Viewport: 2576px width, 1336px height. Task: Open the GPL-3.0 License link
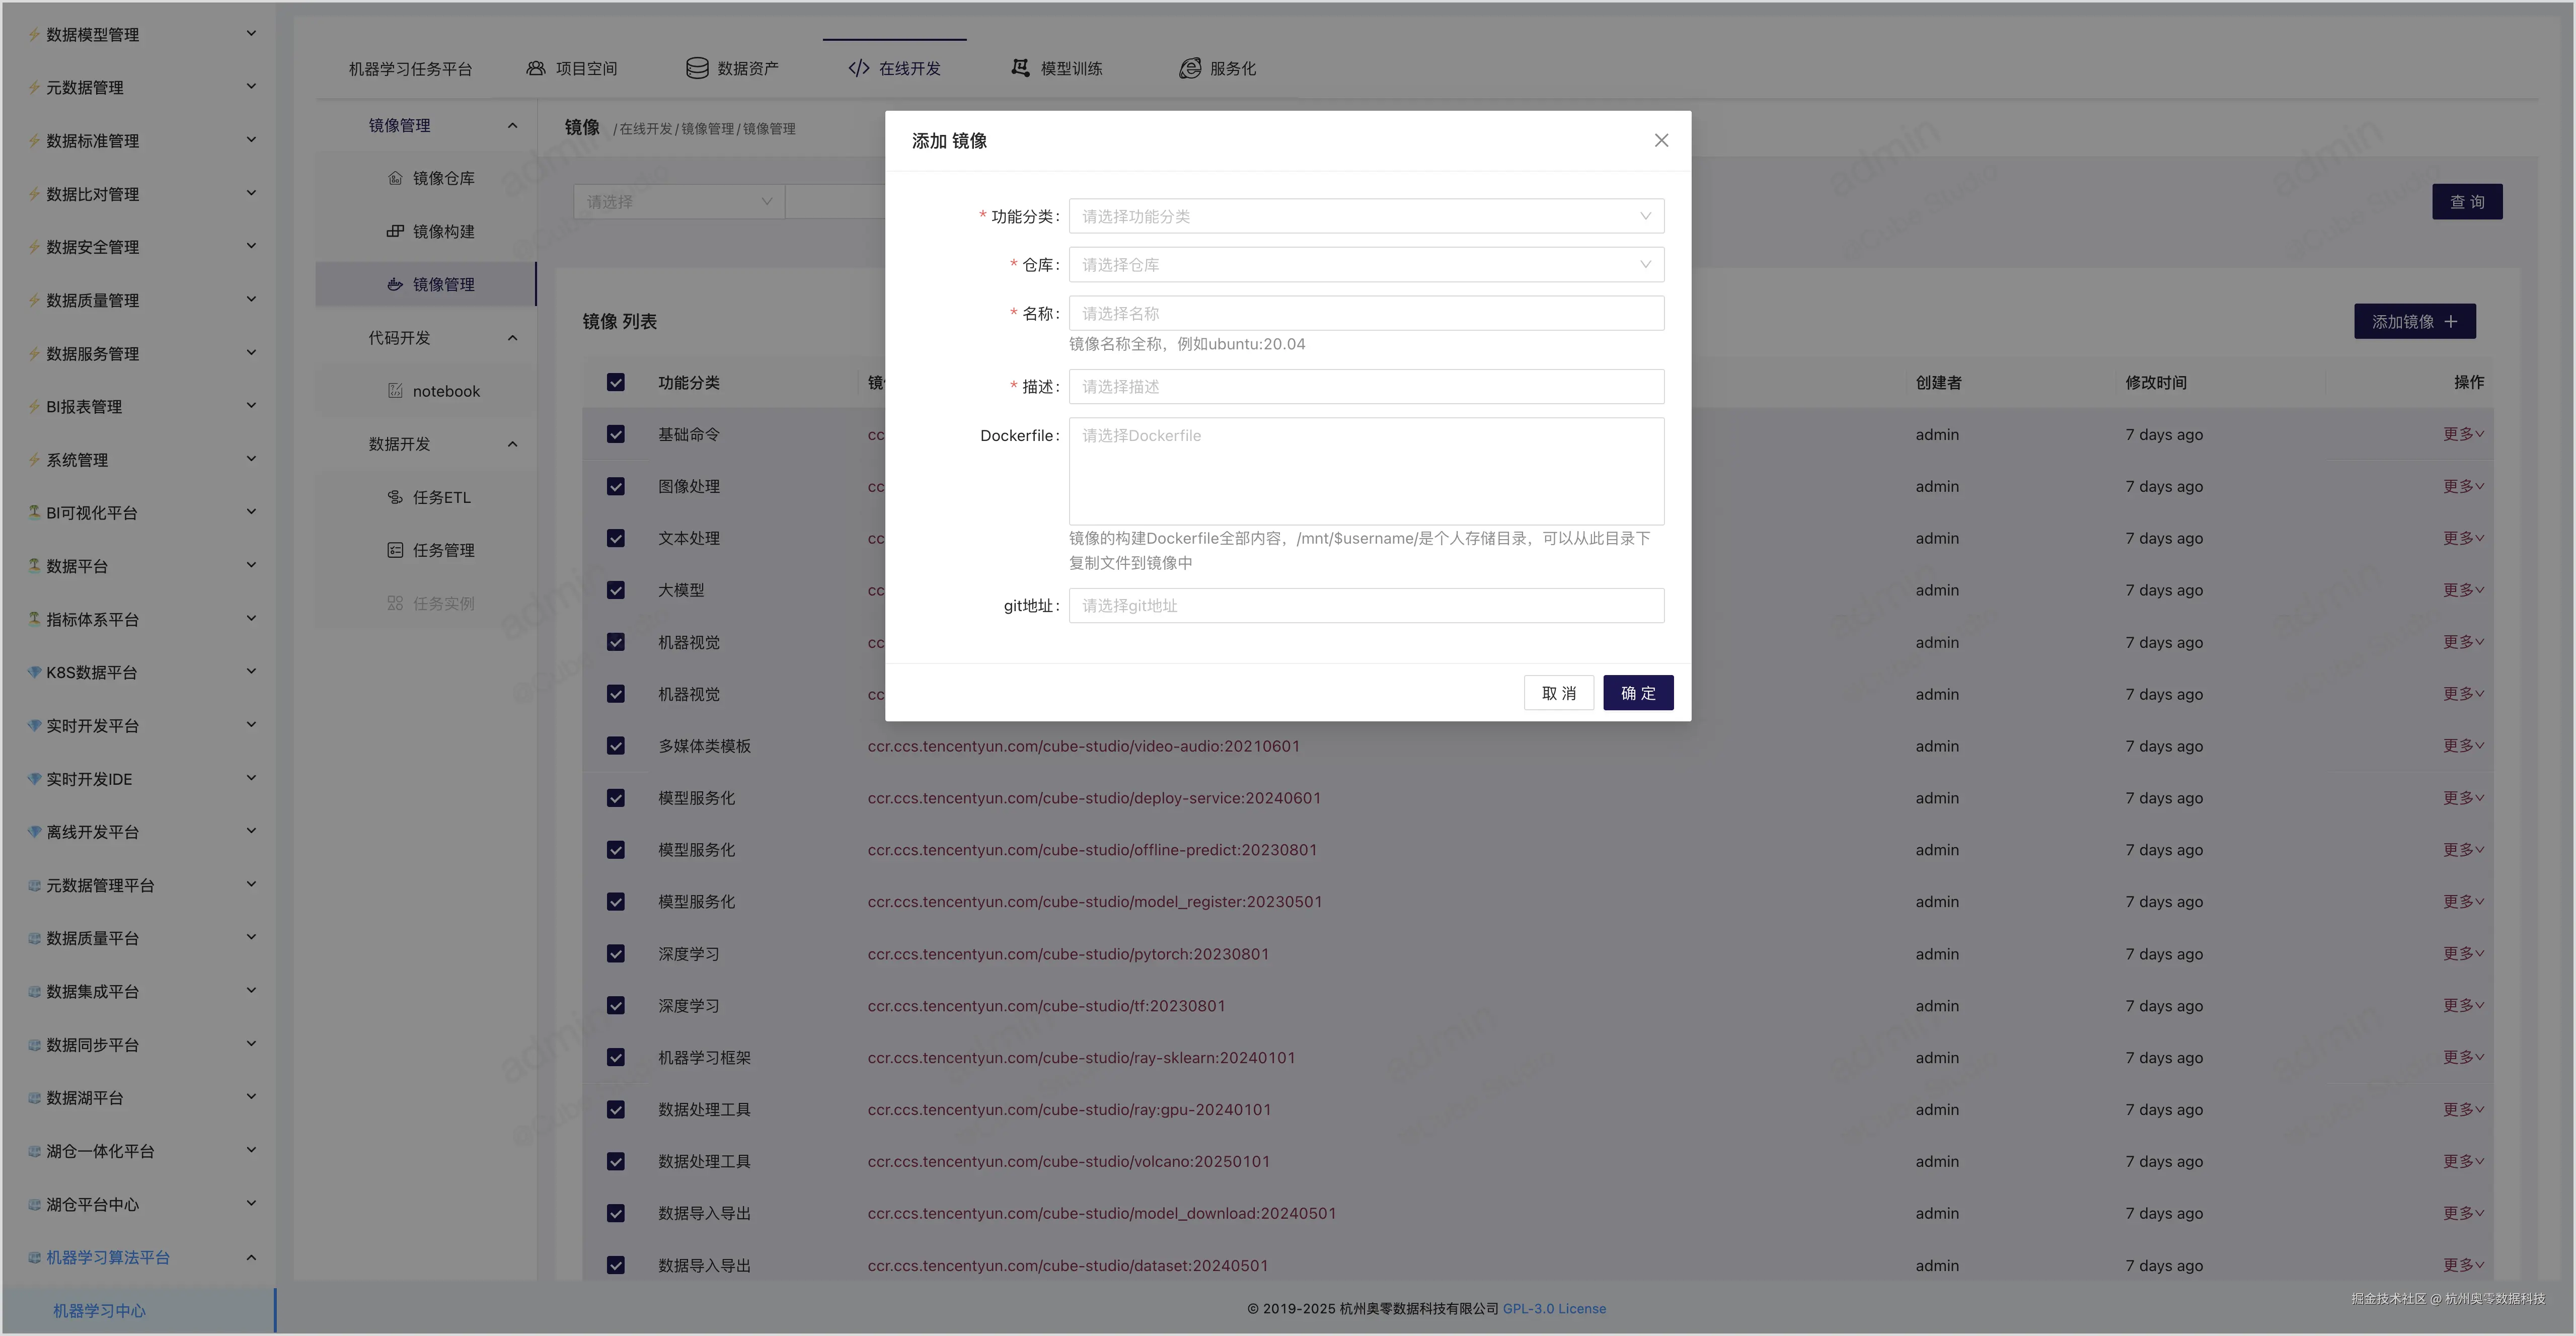click(x=1554, y=1308)
